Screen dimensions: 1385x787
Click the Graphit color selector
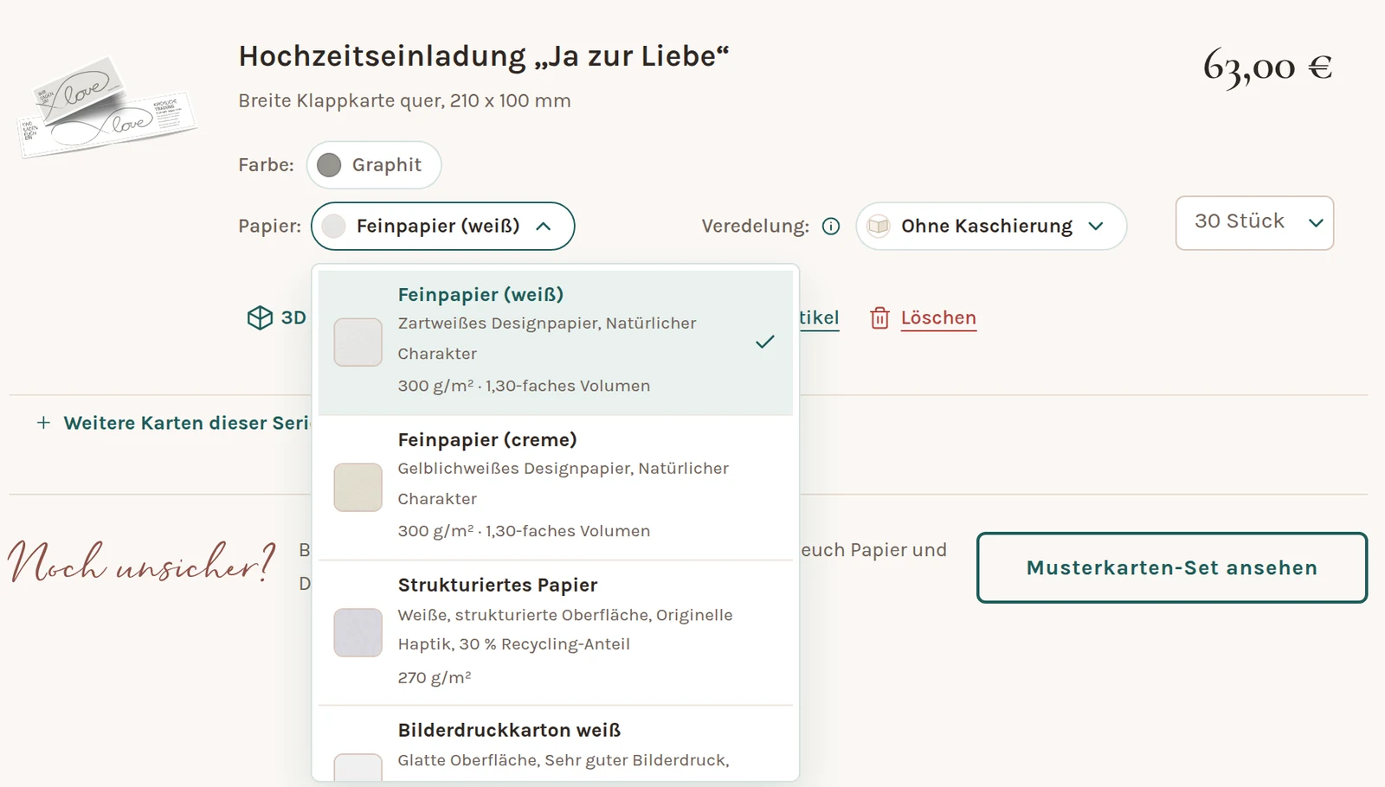[374, 165]
